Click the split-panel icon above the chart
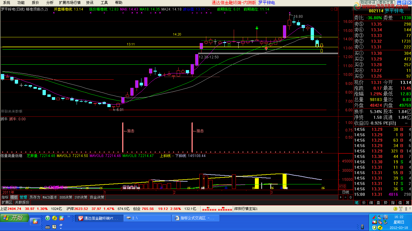Image resolution: width=412 pixels, height=231 pixels. (336, 9)
